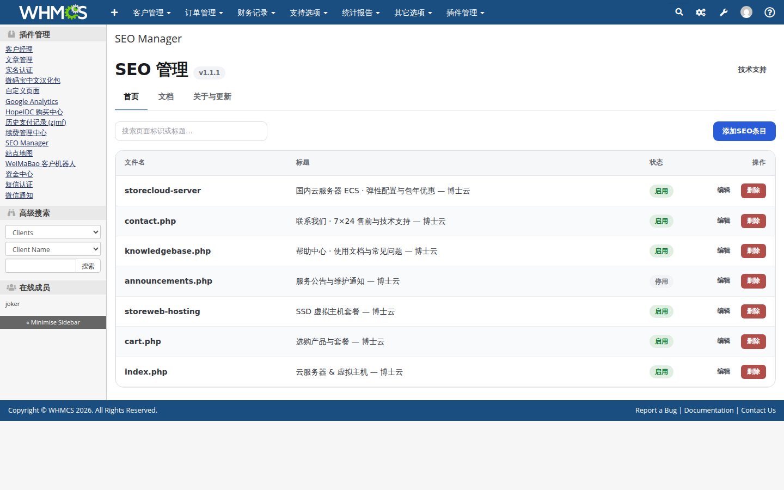Image resolution: width=784 pixels, height=490 pixels.
Task: Open 续费管理中心 sidebar link
Action: (x=26, y=132)
